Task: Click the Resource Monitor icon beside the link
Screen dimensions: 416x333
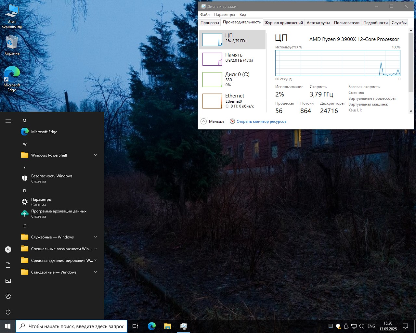Action: click(232, 122)
